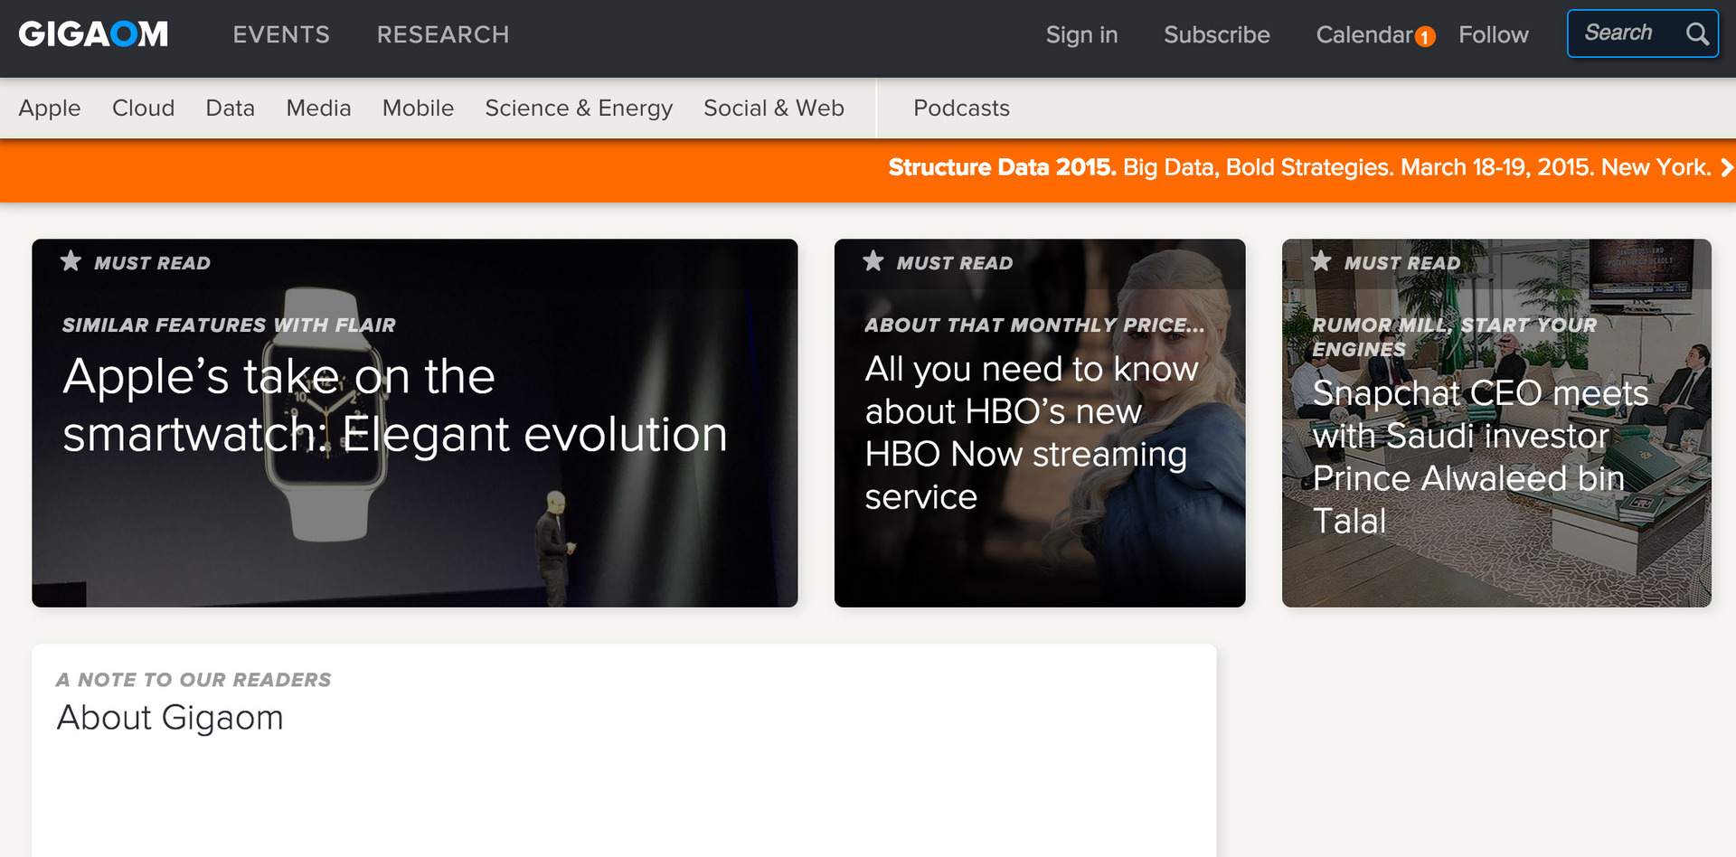Viewport: 1736px width, 857px height.
Task: Open the Calendar link
Action: (1364, 34)
